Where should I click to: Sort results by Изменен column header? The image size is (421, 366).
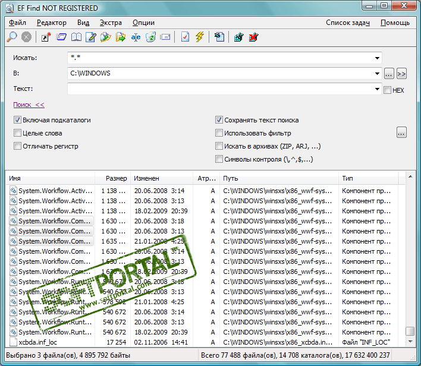tap(162, 178)
